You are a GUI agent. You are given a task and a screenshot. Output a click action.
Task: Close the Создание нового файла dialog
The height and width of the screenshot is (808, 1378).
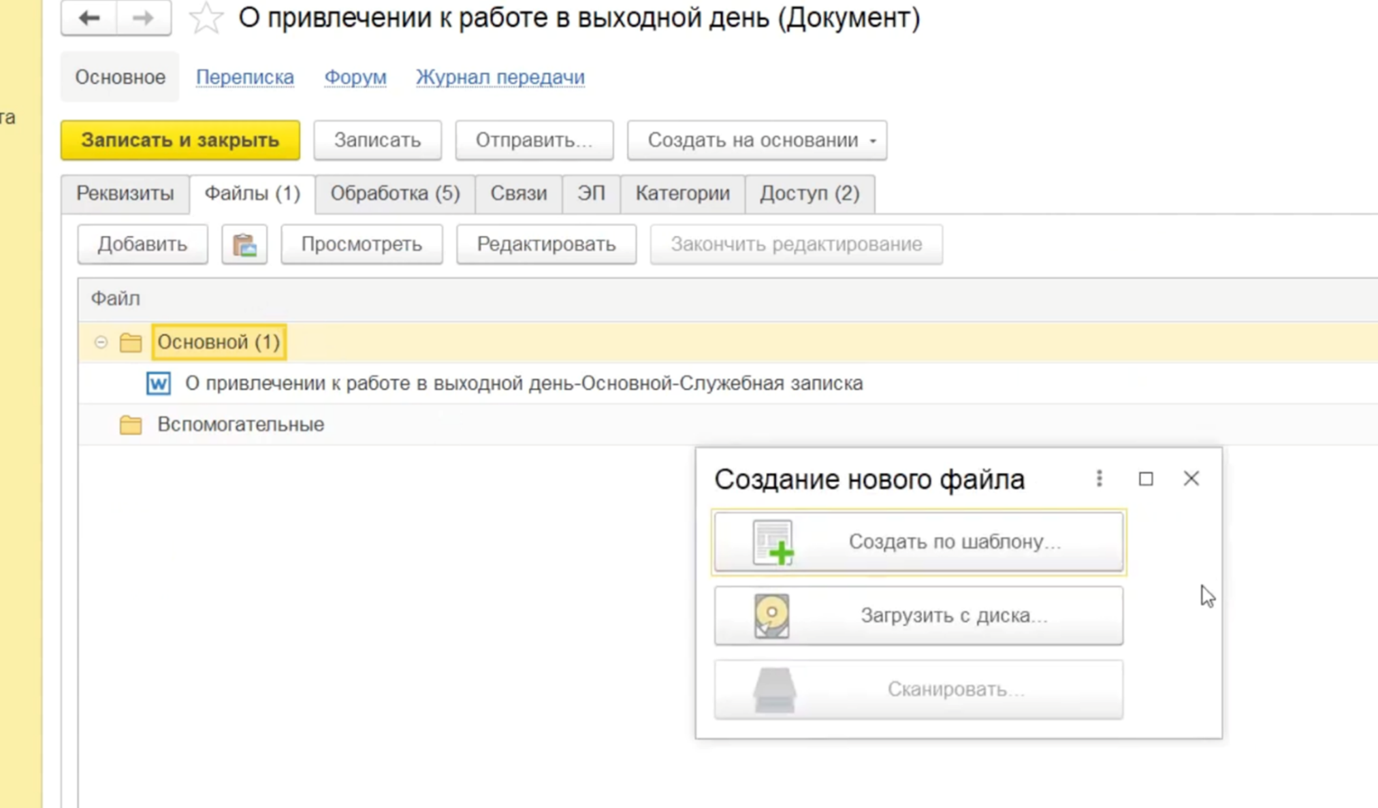pyautogui.click(x=1191, y=479)
